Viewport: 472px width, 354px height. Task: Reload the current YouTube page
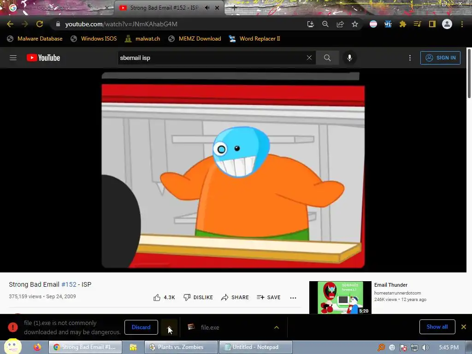coord(40,24)
